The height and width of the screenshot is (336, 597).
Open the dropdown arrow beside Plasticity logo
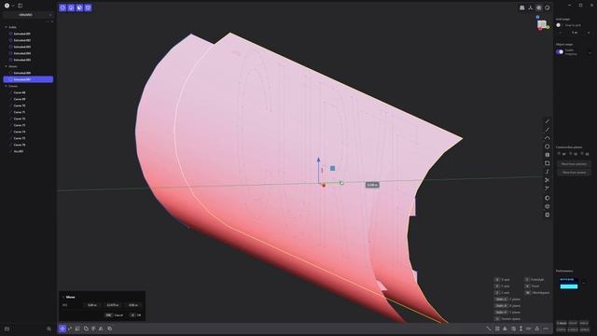pyautogui.click(x=13, y=6)
